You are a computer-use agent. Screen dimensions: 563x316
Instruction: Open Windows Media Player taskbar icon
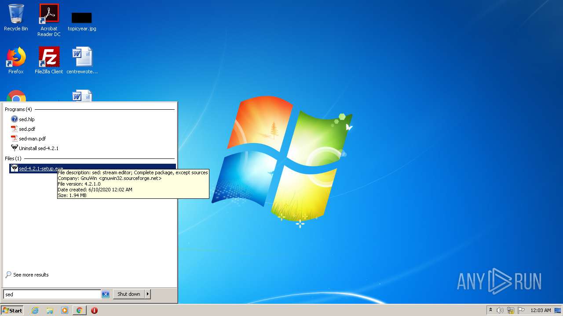[x=65, y=310]
